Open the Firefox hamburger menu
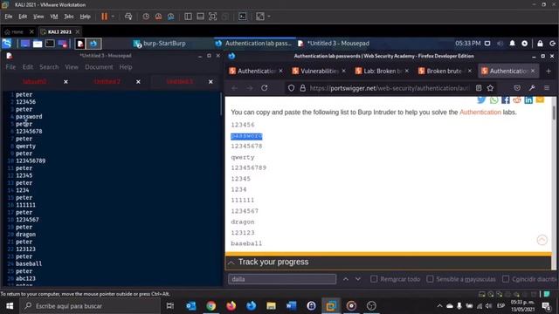Screen dimensions: 559x314 pyautogui.click(x=547, y=88)
